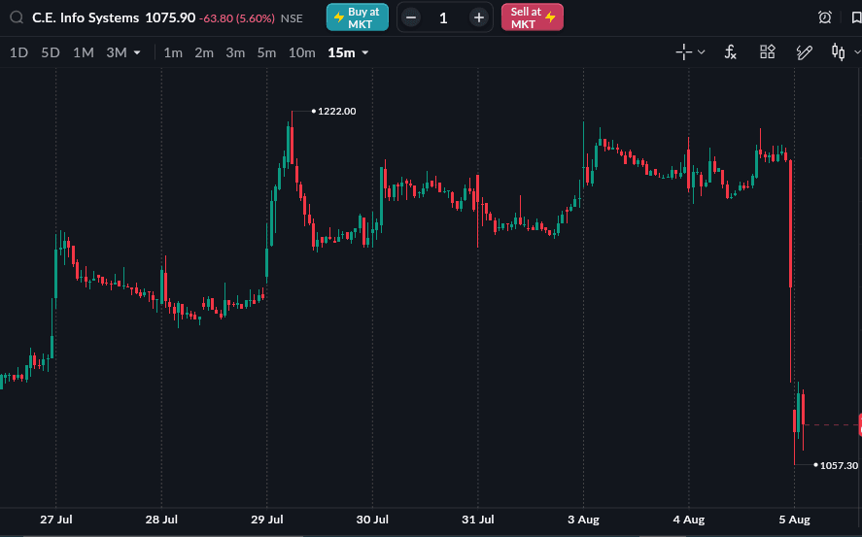Image resolution: width=862 pixels, height=537 pixels.
Task: Select the 5D range tab
Action: click(50, 52)
